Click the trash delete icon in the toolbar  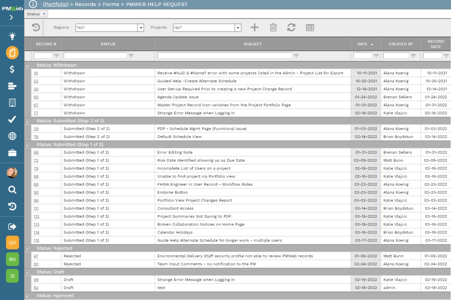point(273,27)
